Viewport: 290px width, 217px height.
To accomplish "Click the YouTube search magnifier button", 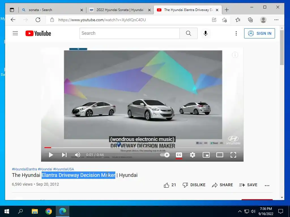I will (188, 33).
